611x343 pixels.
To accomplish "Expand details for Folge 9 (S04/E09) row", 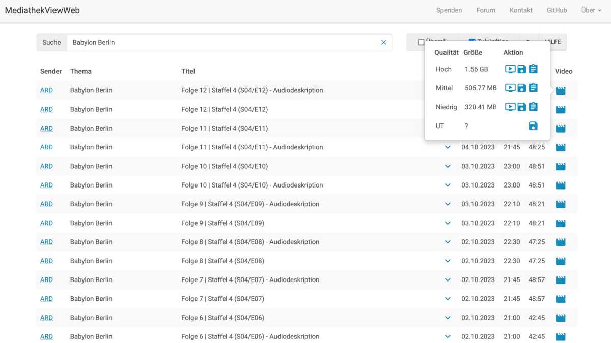I will (448, 223).
